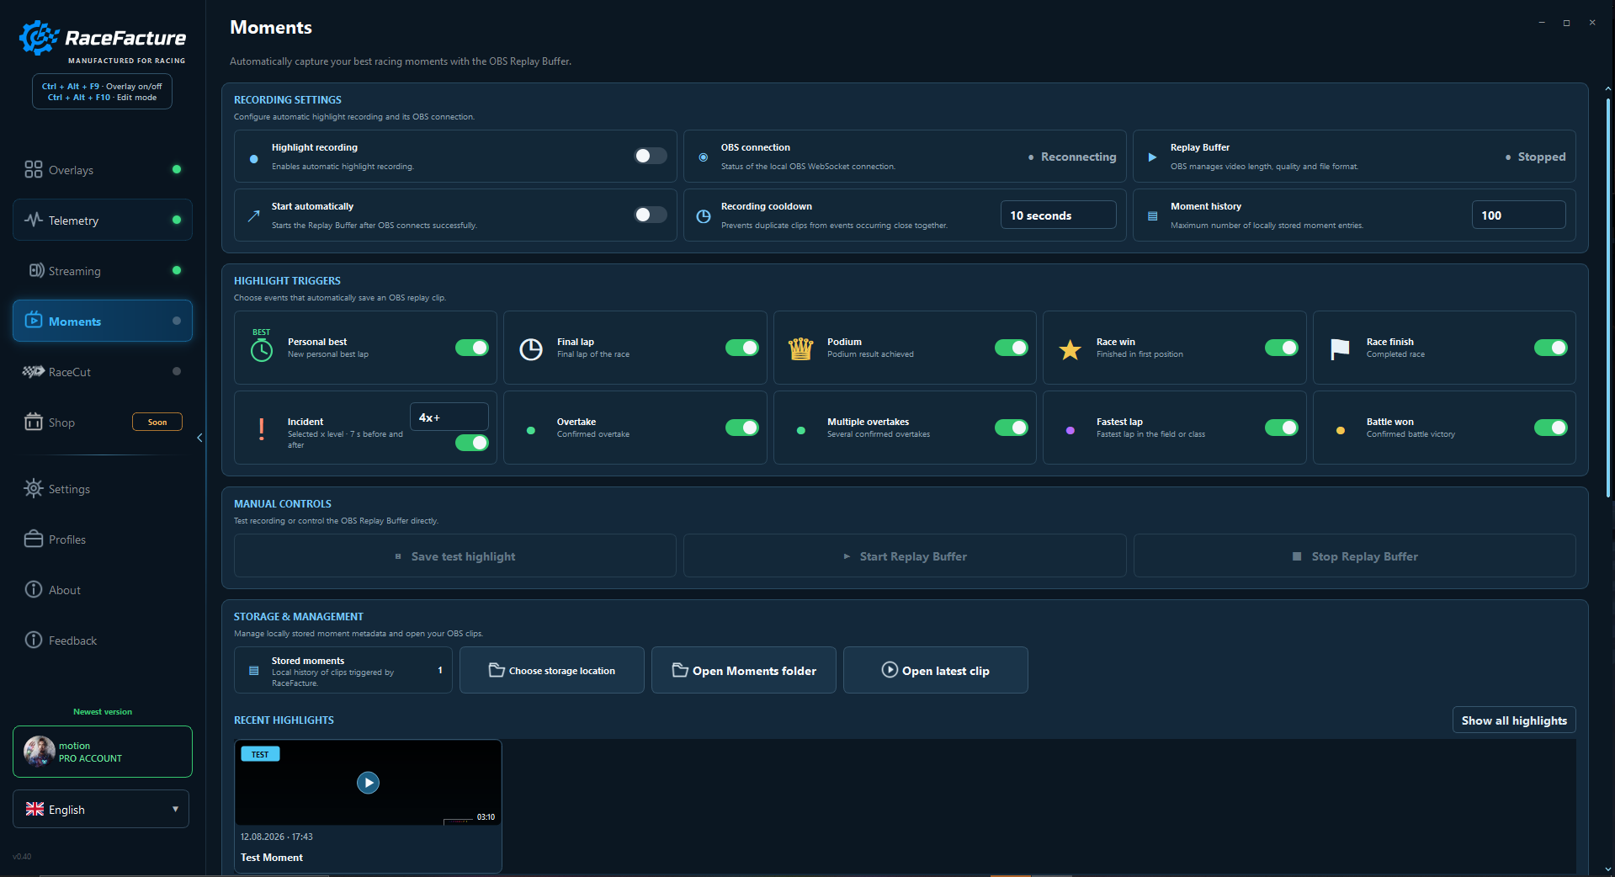This screenshot has height=877, width=1615.
Task: Click Open Moments folder button
Action: tap(744, 671)
